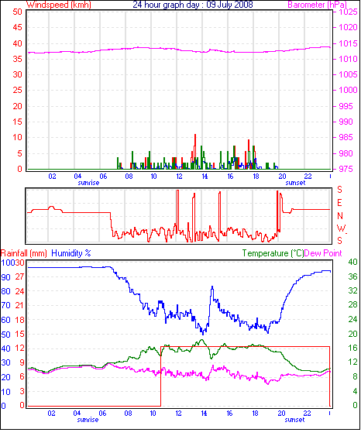This screenshot has width=361, height=436.
Task: Click the sunset label under top graph
Action: click(295, 183)
